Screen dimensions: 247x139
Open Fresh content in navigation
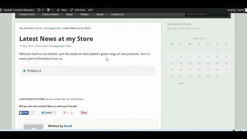pyautogui.click(x=51, y=14)
